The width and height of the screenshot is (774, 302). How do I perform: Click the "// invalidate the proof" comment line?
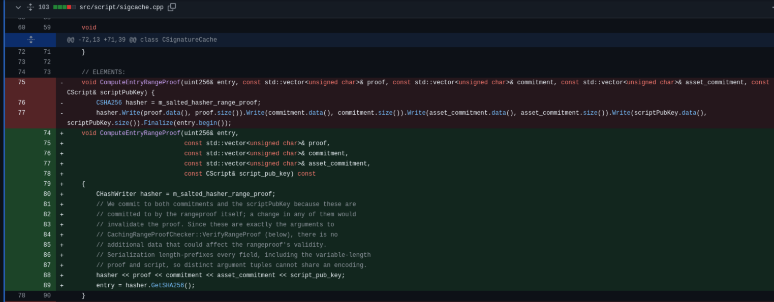point(215,224)
